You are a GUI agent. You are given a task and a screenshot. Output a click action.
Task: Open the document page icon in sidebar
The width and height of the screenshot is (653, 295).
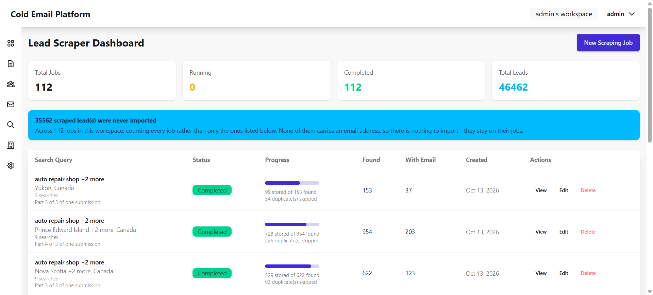tap(11, 64)
